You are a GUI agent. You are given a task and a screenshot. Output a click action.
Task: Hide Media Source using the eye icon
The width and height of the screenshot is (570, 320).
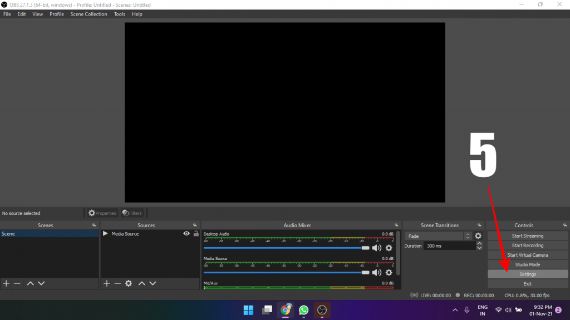pyautogui.click(x=186, y=234)
